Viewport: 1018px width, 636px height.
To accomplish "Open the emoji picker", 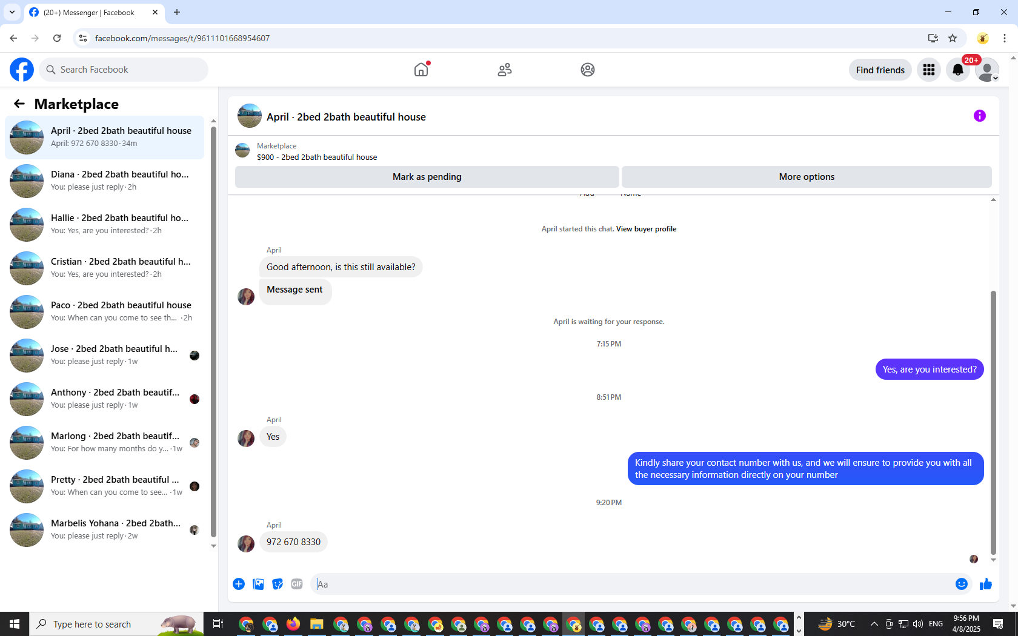I will (962, 584).
